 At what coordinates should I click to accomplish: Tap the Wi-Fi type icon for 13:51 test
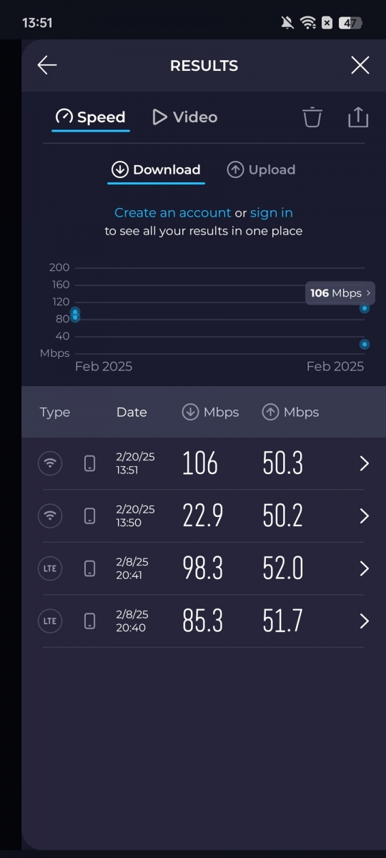click(50, 463)
